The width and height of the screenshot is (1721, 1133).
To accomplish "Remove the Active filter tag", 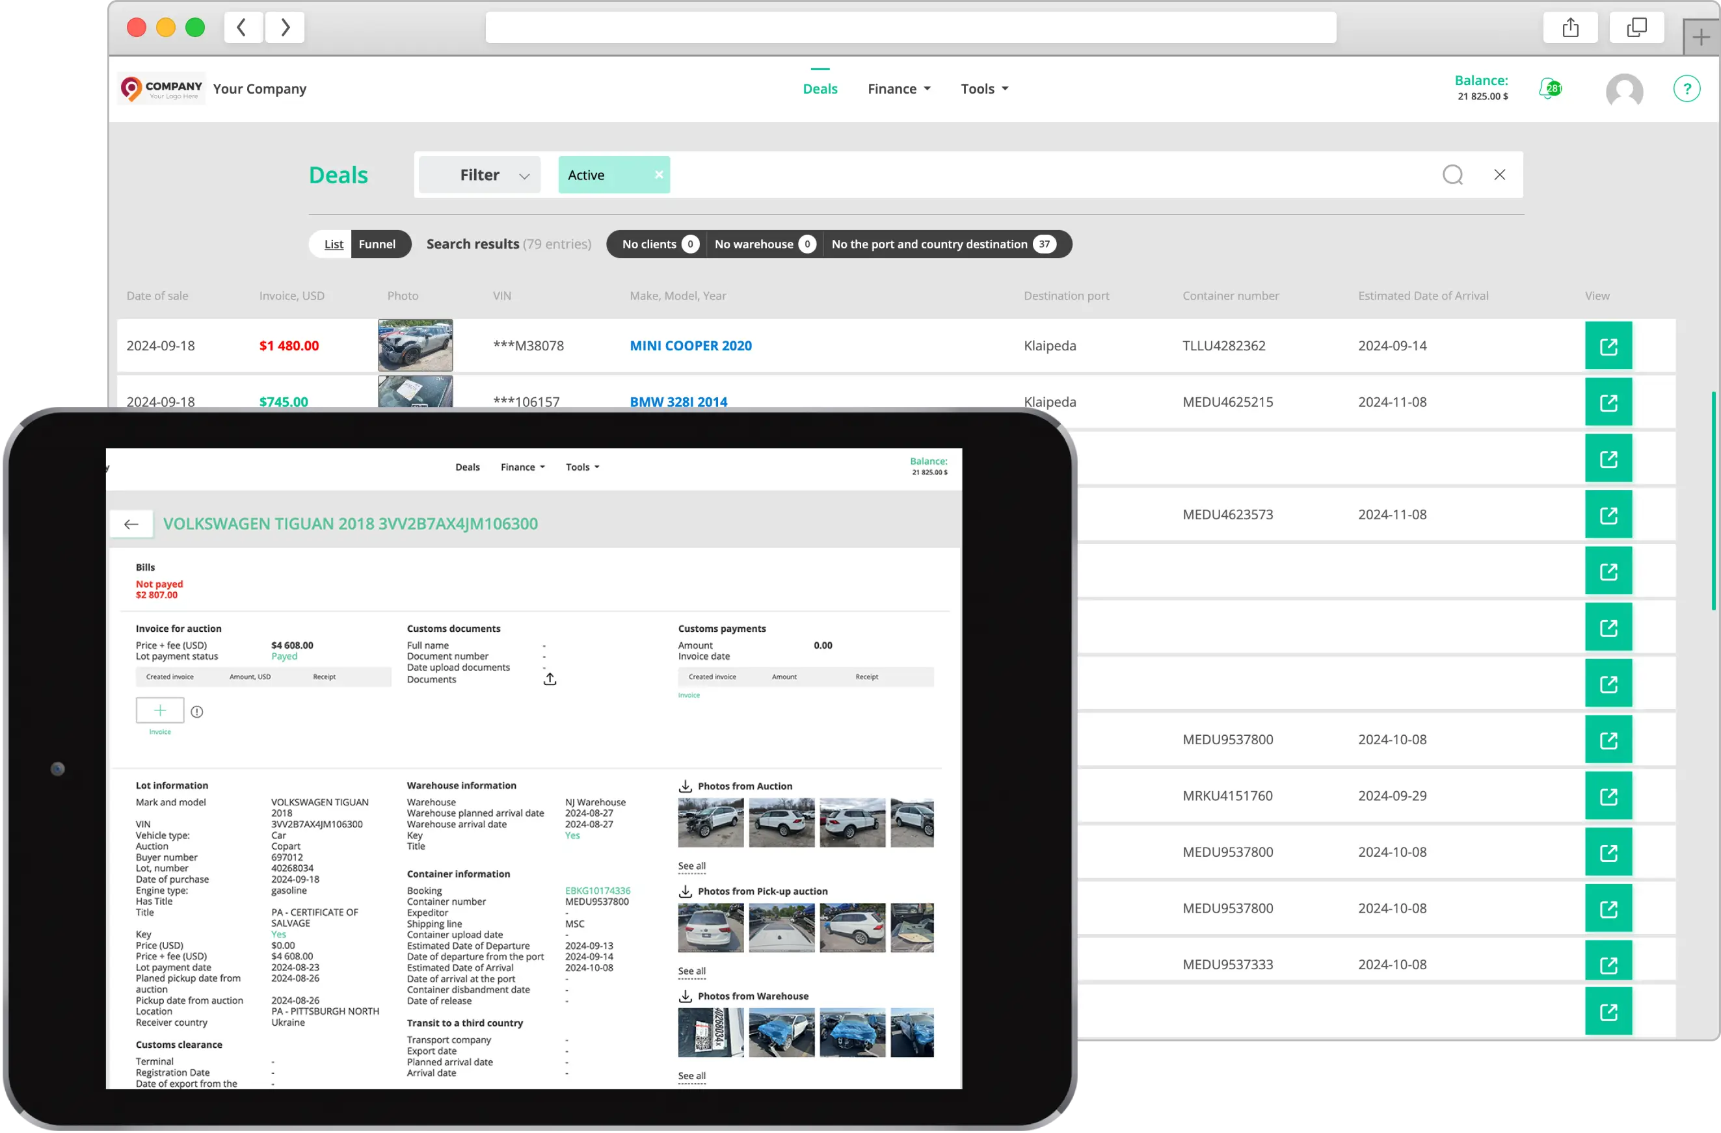I will point(659,175).
